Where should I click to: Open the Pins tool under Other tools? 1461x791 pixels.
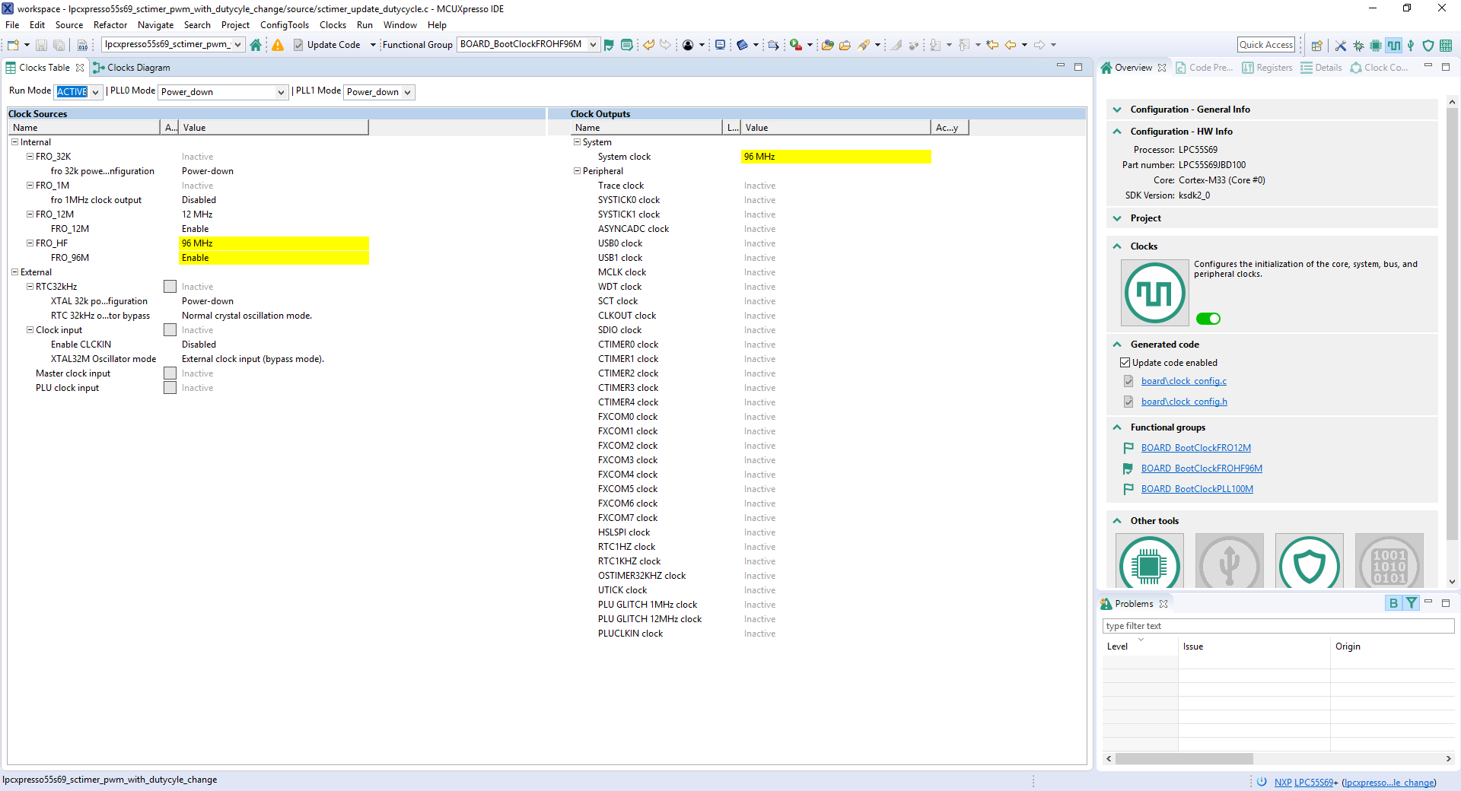[1149, 564]
